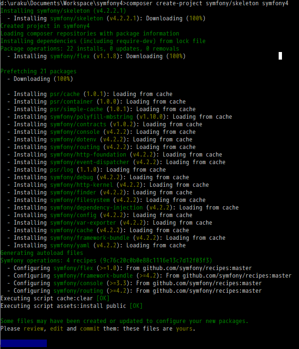Click the [OK] after cache:clear

point(103,298)
